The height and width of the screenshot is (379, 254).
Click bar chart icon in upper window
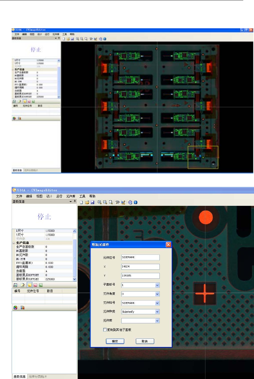[x=19, y=118]
